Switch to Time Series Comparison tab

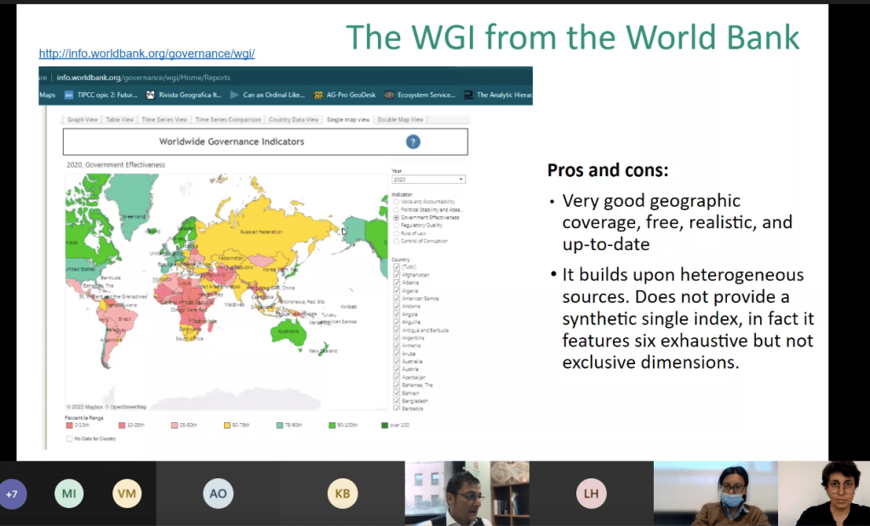pos(227,120)
